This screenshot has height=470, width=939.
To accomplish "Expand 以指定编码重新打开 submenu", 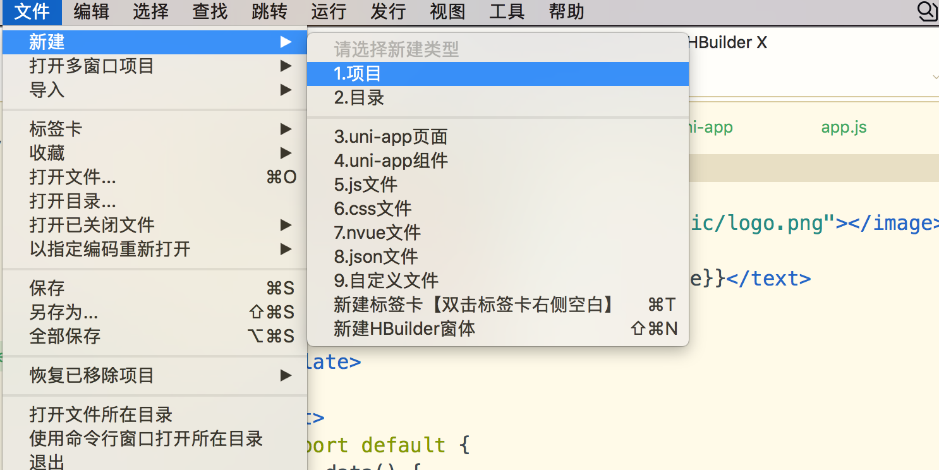I will click(155, 250).
